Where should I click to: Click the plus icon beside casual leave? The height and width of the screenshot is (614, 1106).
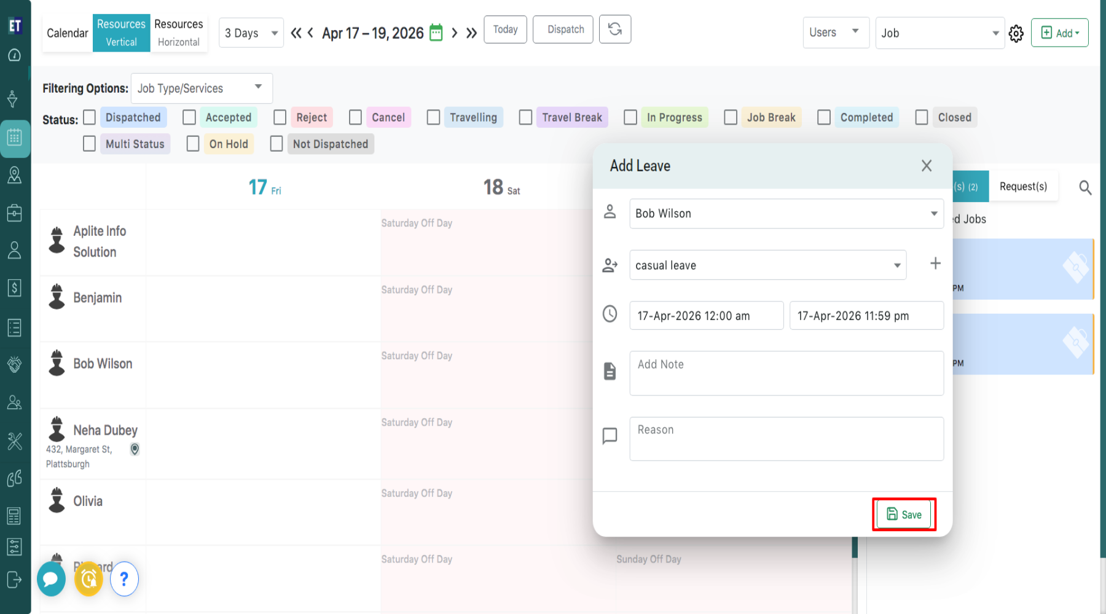pyautogui.click(x=935, y=264)
